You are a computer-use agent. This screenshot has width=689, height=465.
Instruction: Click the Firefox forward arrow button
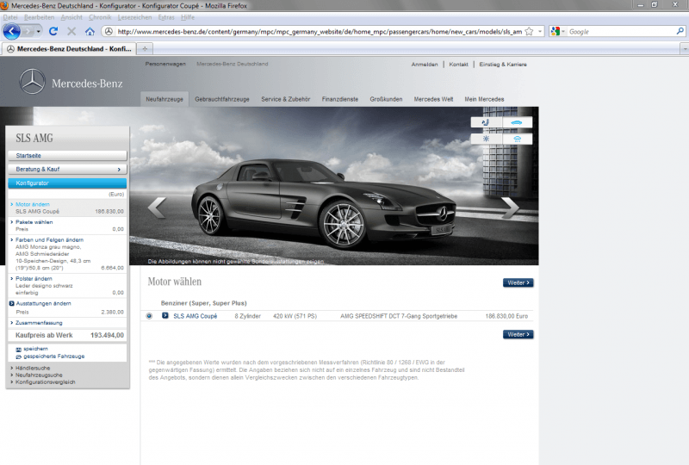click(28, 31)
